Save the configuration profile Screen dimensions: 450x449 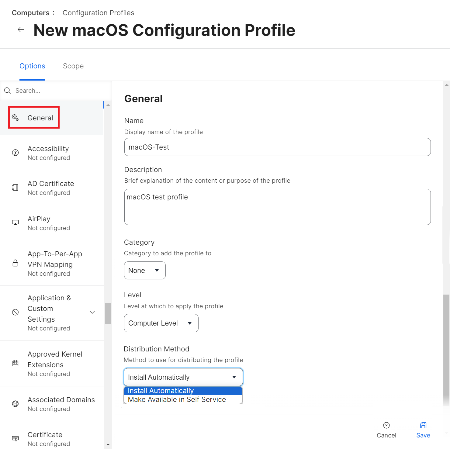click(x=423, y=430)
